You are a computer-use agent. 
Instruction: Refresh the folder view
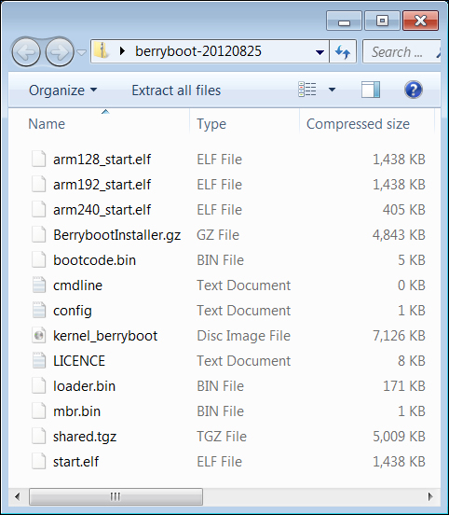[343, 52]
